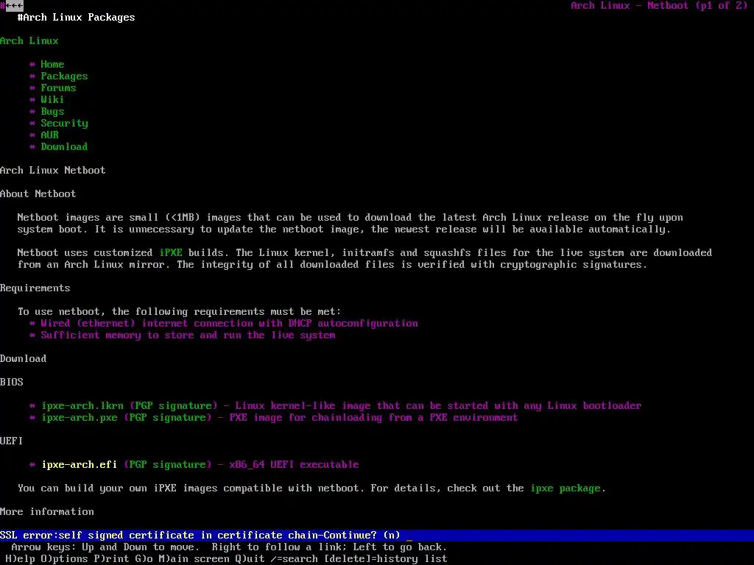Open the Wiki link

[x=52, y=99]
